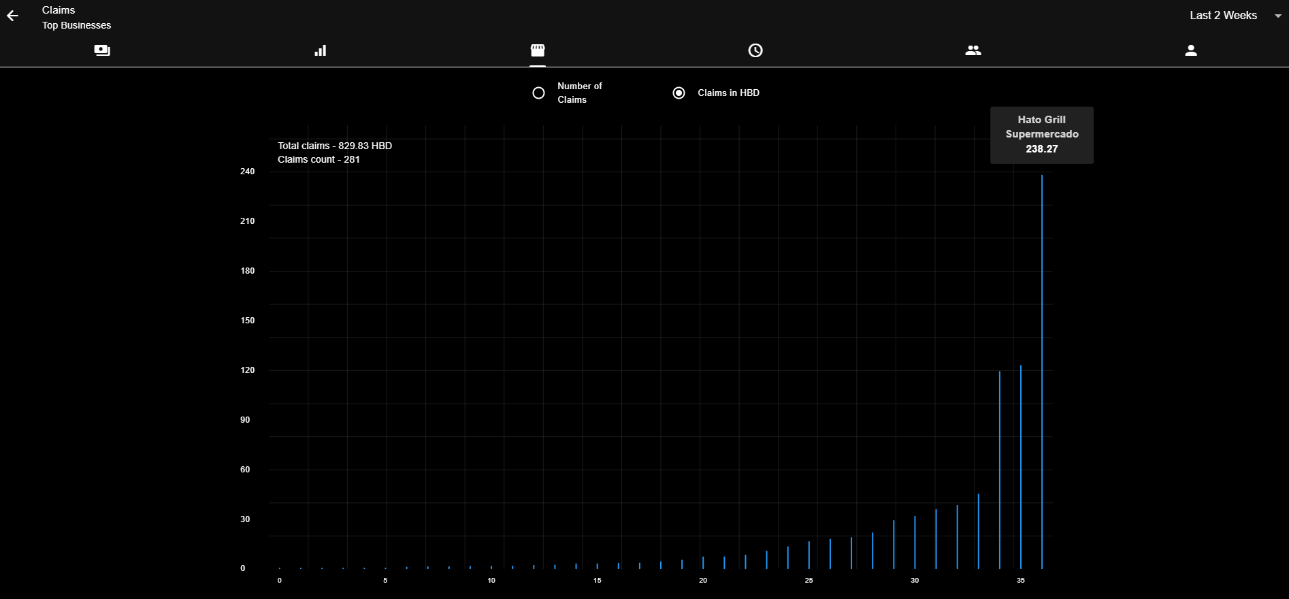Viewport: 1289px width, 599px height.
Task: Click the Hato Grill Supermercado tooltip
Action: click(1042, 135)
